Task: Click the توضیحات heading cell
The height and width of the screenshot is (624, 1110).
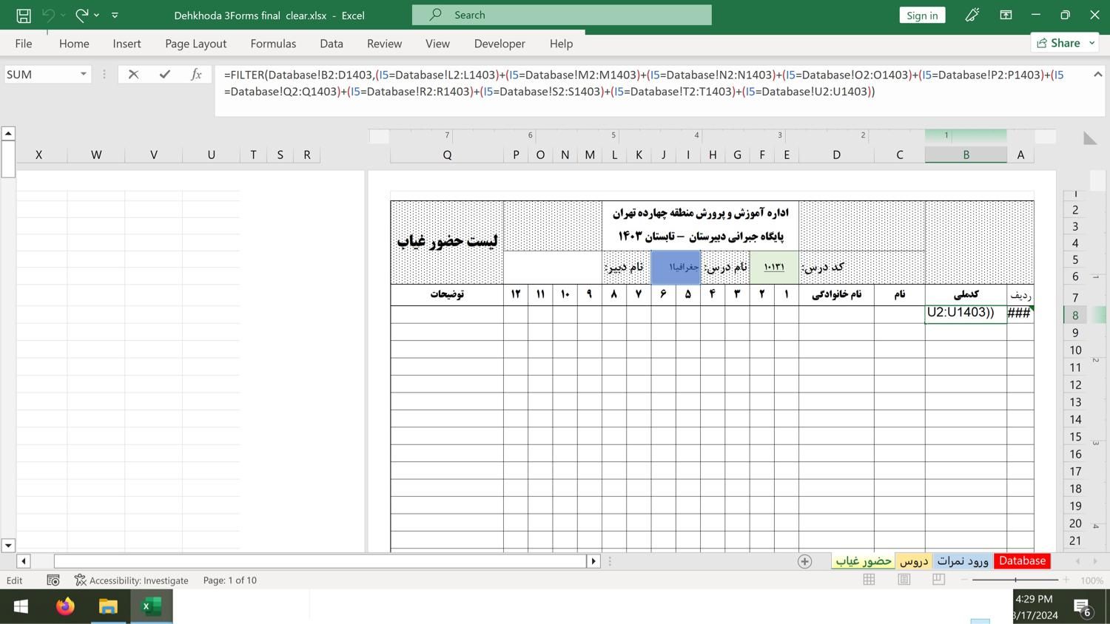Action: pos(447,294)
